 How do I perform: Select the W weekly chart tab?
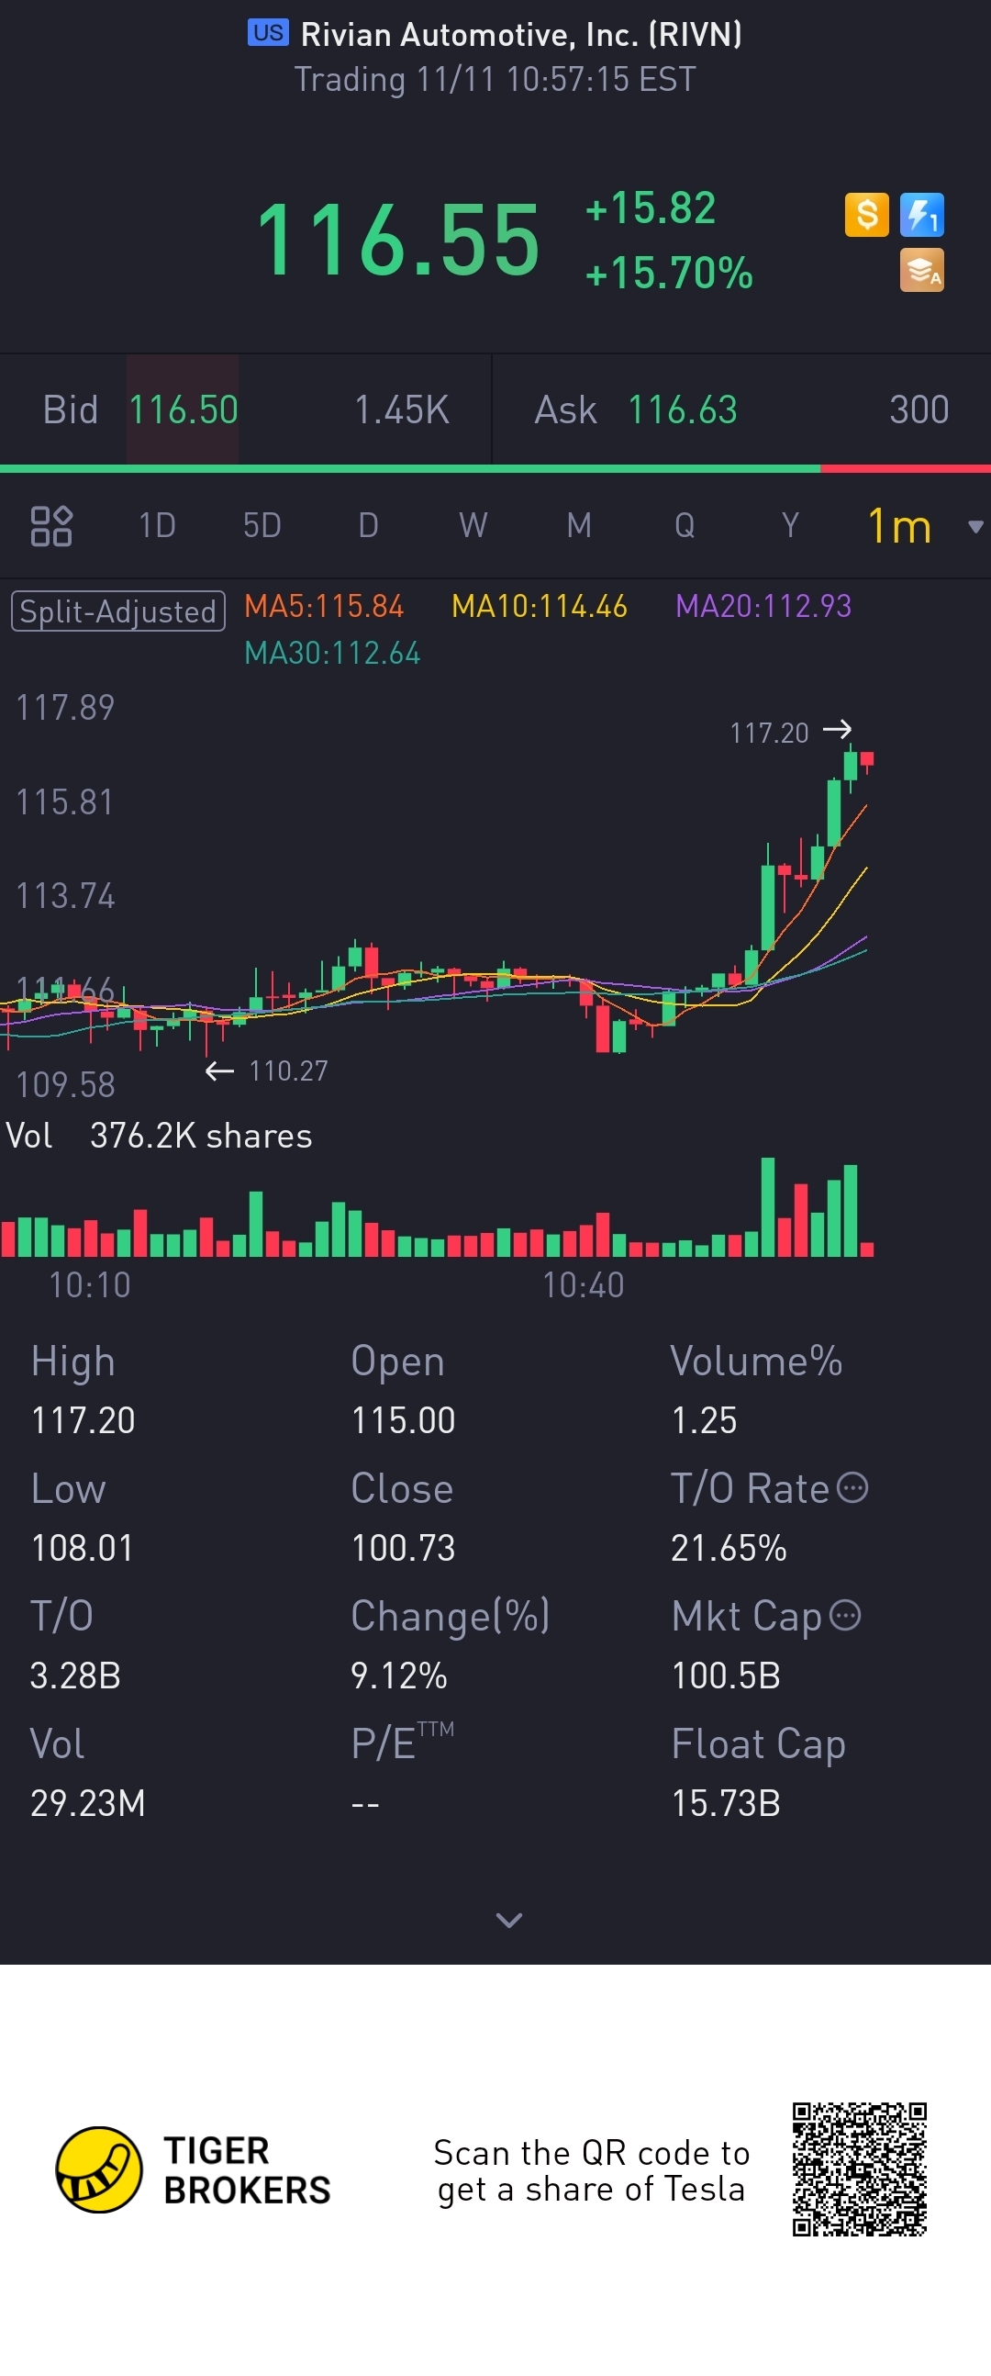point(473,526)
